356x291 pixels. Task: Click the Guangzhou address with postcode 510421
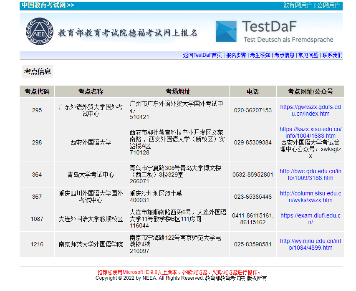click(177, 110)
